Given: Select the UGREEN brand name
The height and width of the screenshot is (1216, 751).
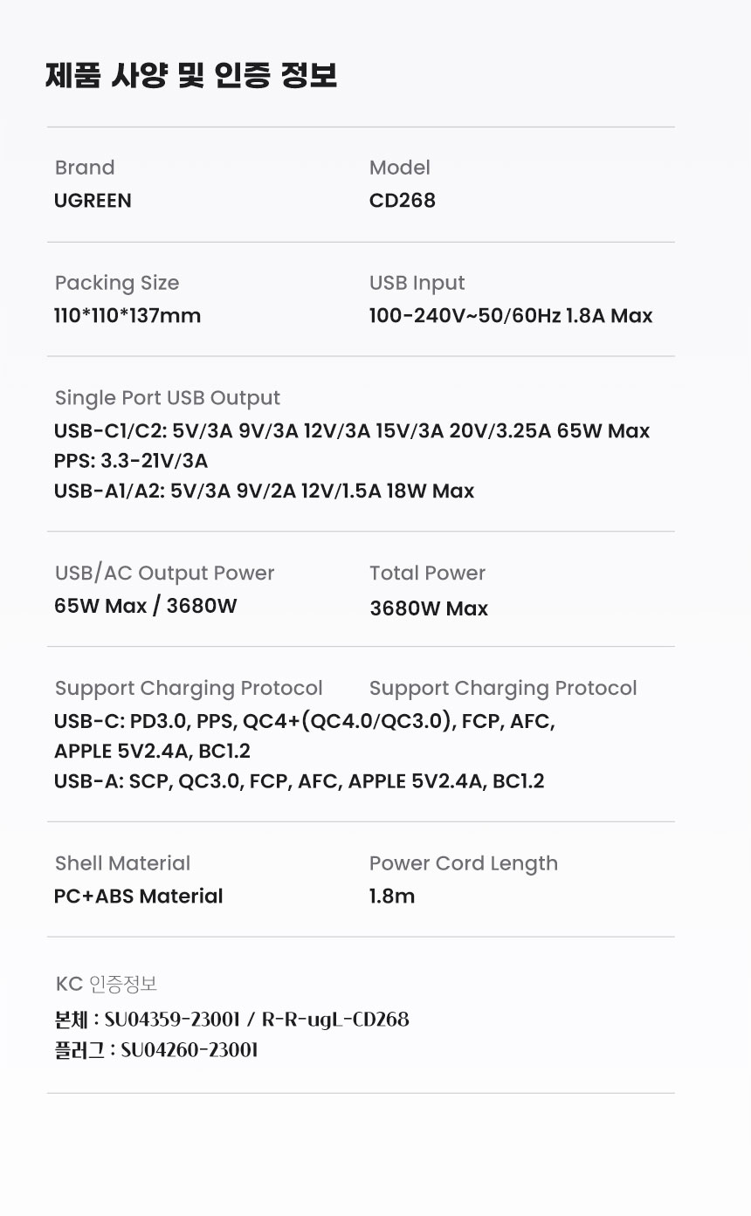Looking at the screenshot, I should (93, 201).
